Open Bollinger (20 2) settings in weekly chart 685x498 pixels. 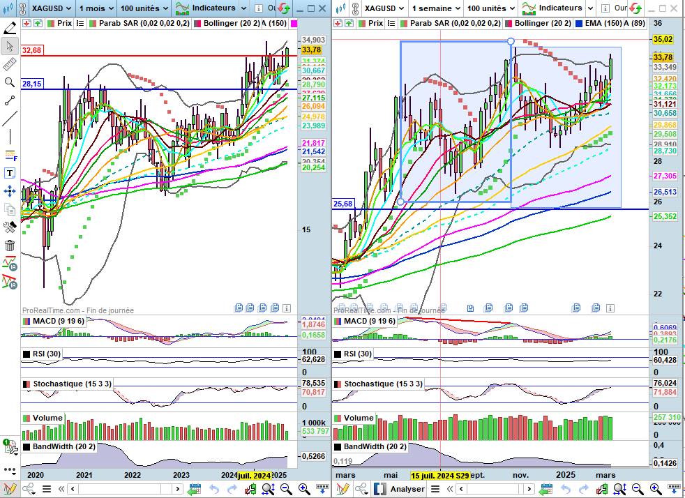pos(538,23)
